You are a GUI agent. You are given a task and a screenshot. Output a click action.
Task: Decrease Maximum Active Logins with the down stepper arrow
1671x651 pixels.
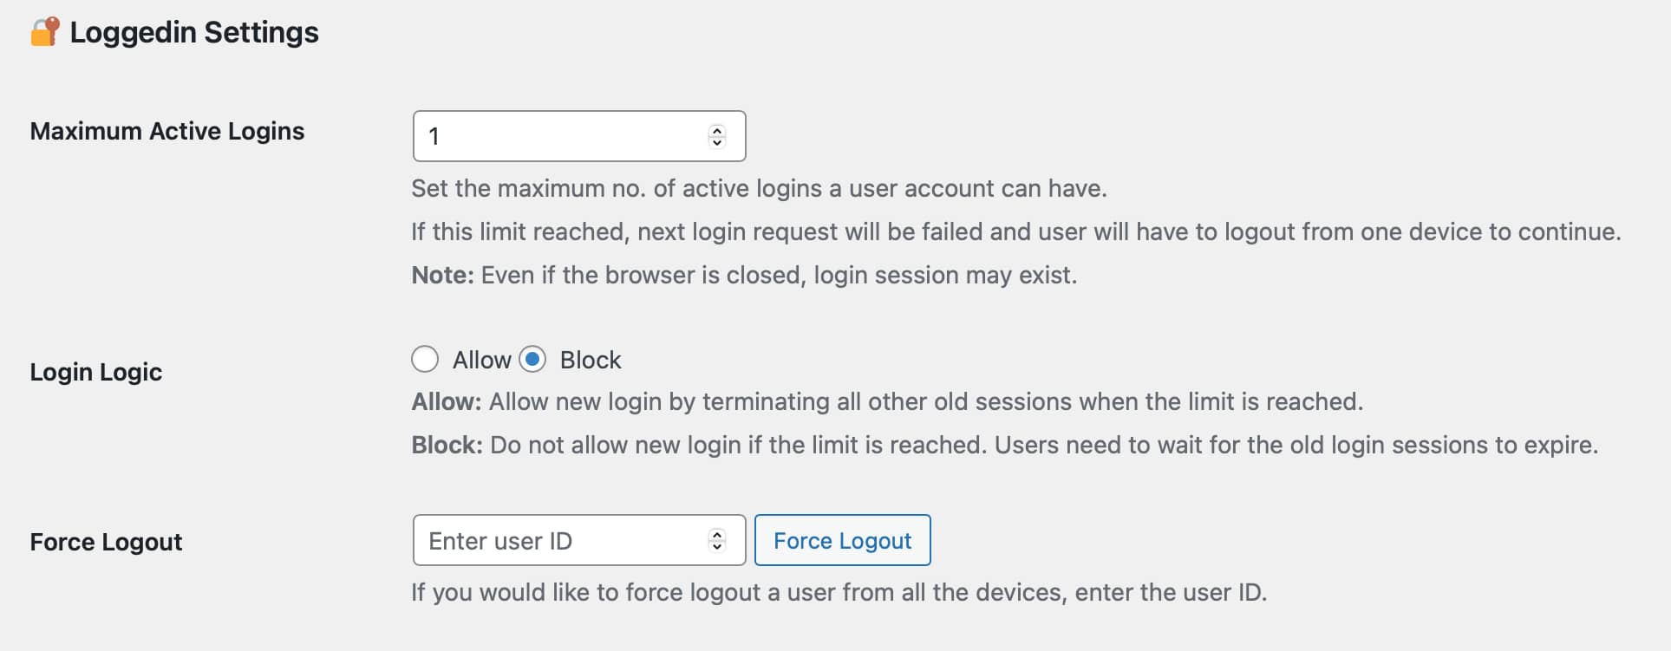click(716, 142)
